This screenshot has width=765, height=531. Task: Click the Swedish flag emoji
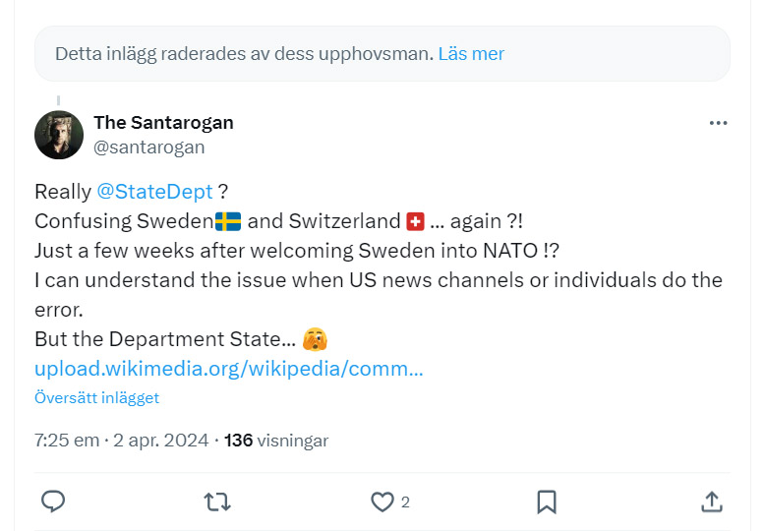pos(229,221)
